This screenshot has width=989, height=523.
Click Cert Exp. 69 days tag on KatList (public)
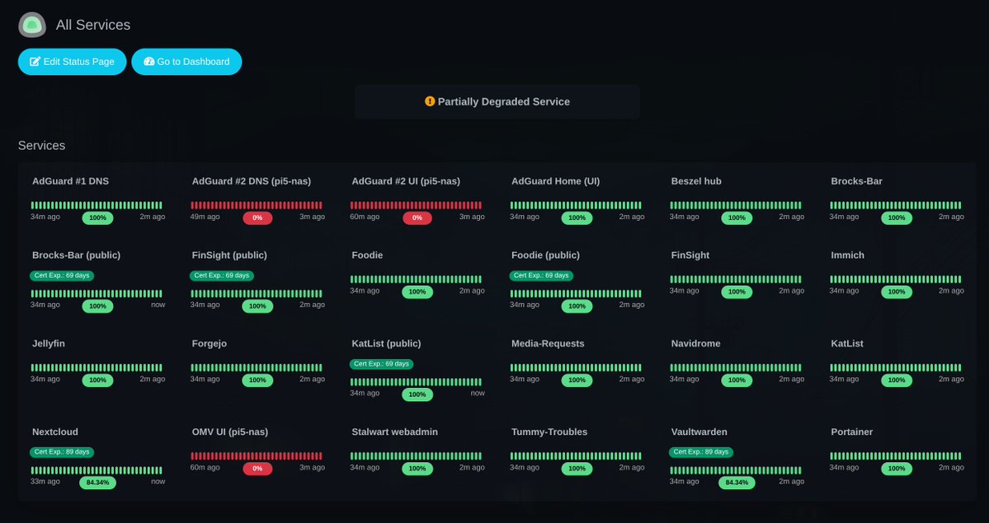point(382,363)
